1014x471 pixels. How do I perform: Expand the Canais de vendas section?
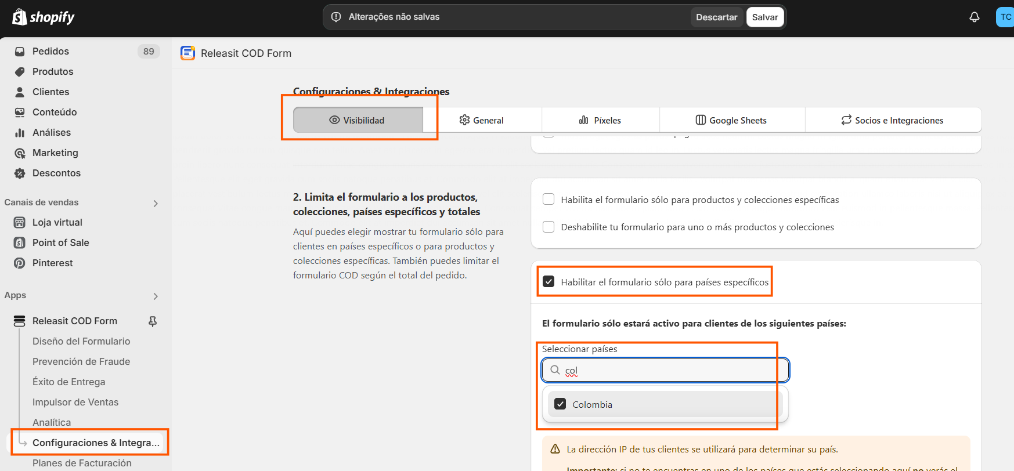pos(156,203)
